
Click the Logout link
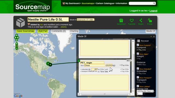pos(153,11)
